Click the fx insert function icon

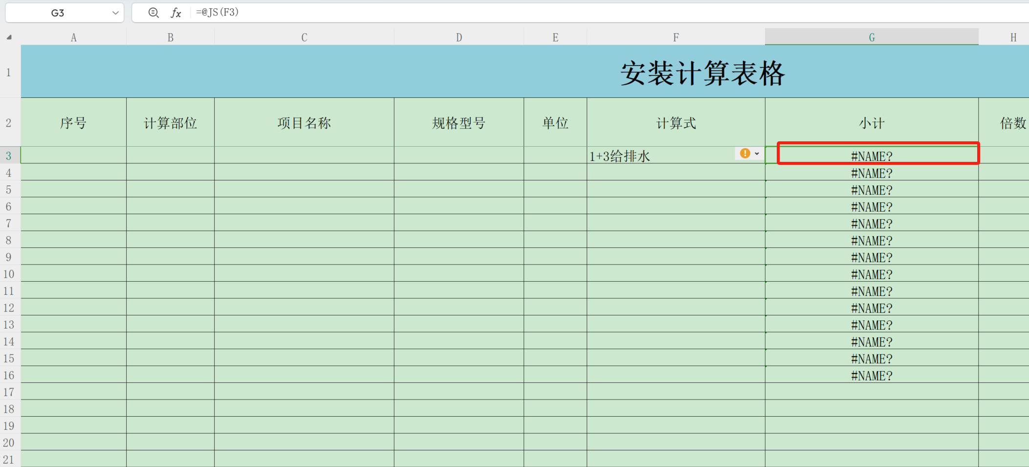tap(176, 13)
